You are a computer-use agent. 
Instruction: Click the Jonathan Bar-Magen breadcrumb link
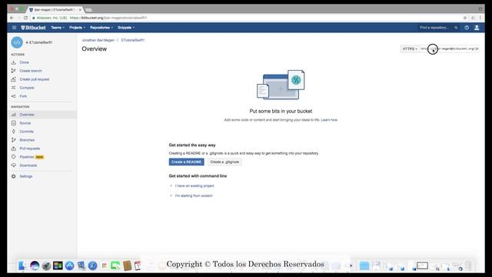pos(98,40)
